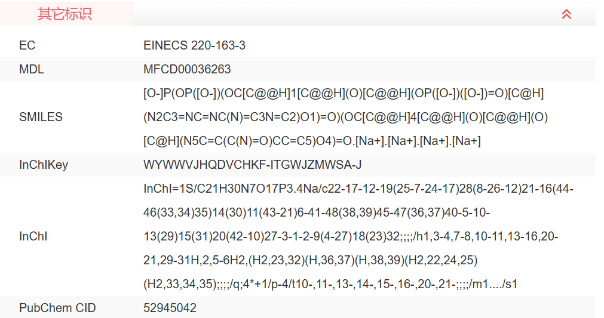Click the SMILES row label

coord(41,118)
